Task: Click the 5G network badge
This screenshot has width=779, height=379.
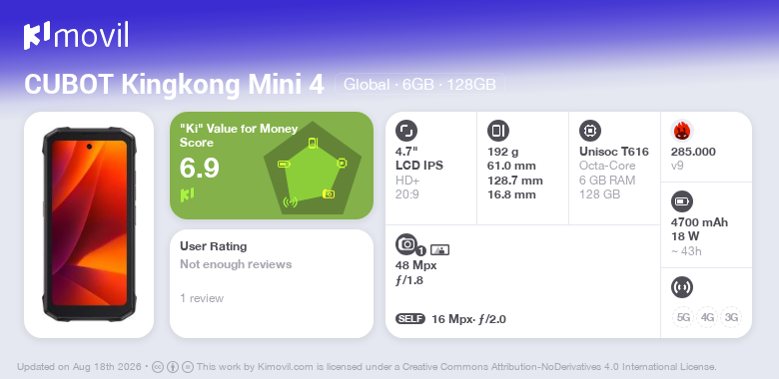Action: coord(683,317)
